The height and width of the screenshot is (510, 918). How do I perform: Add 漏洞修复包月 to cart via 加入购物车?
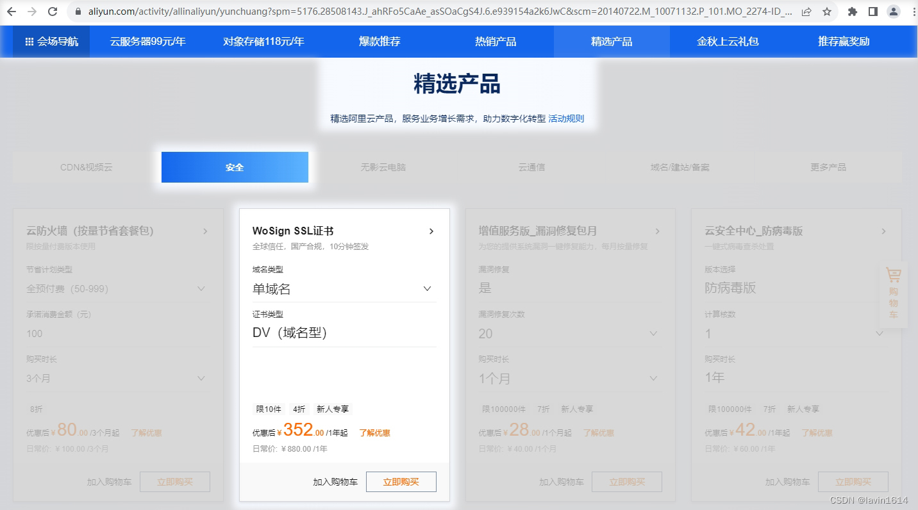click(562, 482)
